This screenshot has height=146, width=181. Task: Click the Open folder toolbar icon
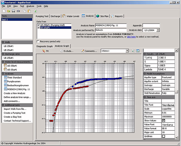9,11
